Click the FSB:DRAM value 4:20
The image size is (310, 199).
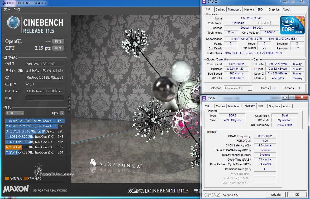click(265, 141)
